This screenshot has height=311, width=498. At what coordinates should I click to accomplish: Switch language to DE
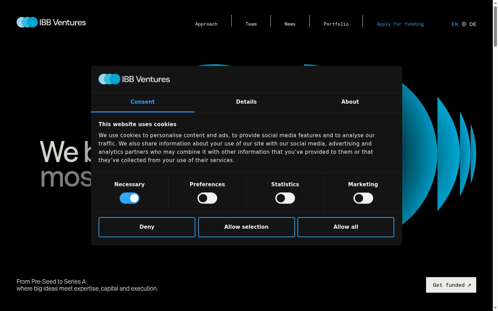click(x=473, y=24)
